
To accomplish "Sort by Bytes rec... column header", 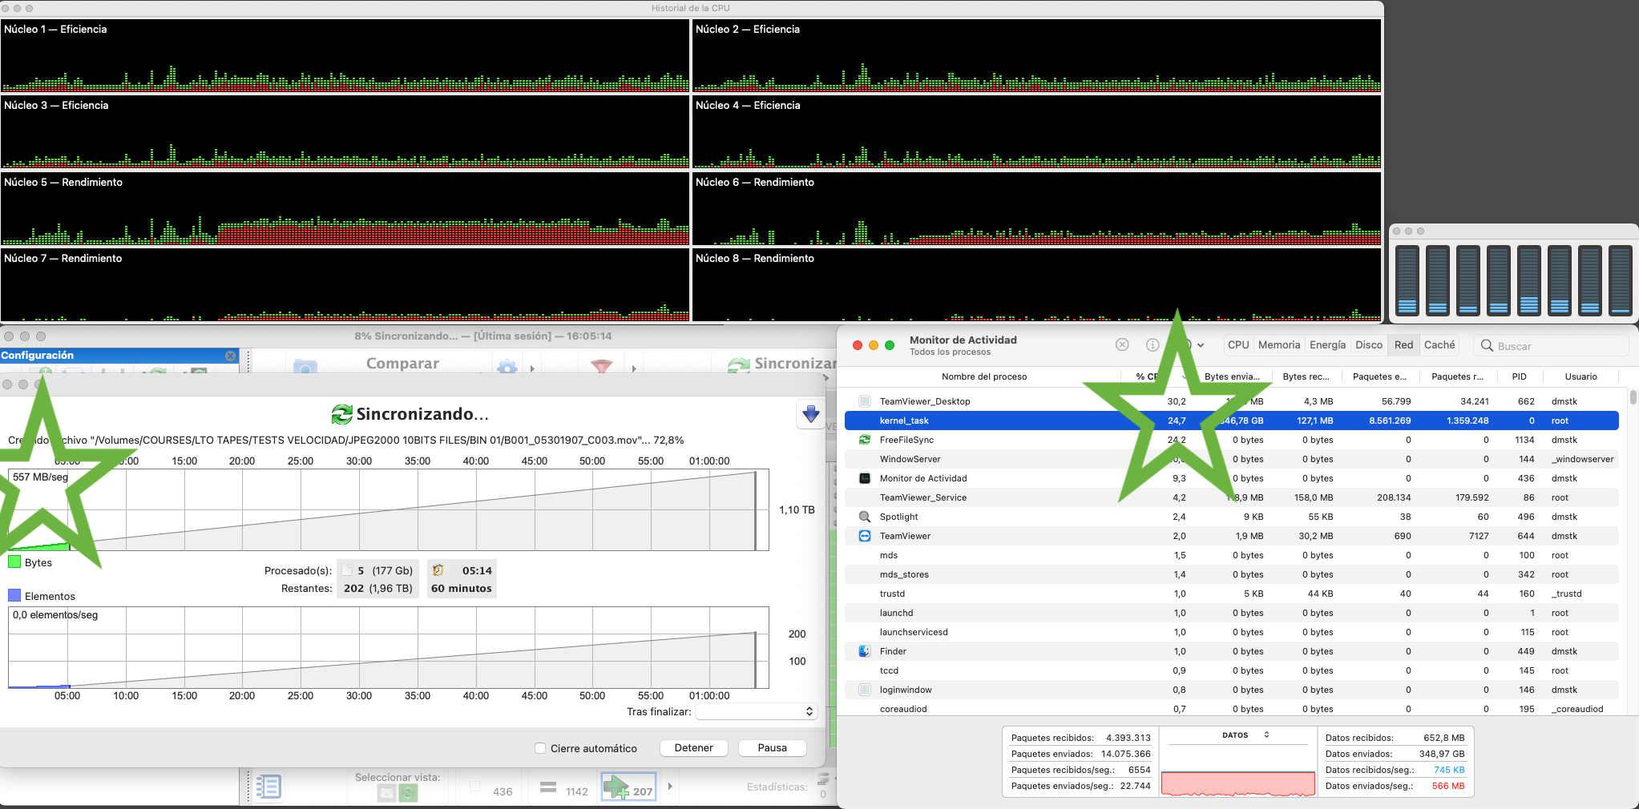I will click(x=1306, y=376).
